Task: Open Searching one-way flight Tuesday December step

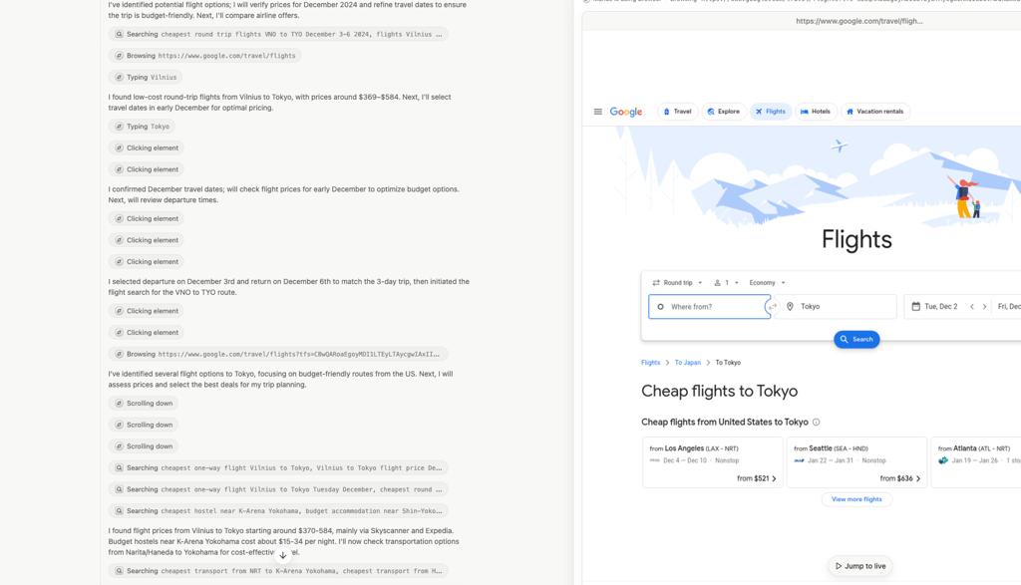Action: (278, 488)
